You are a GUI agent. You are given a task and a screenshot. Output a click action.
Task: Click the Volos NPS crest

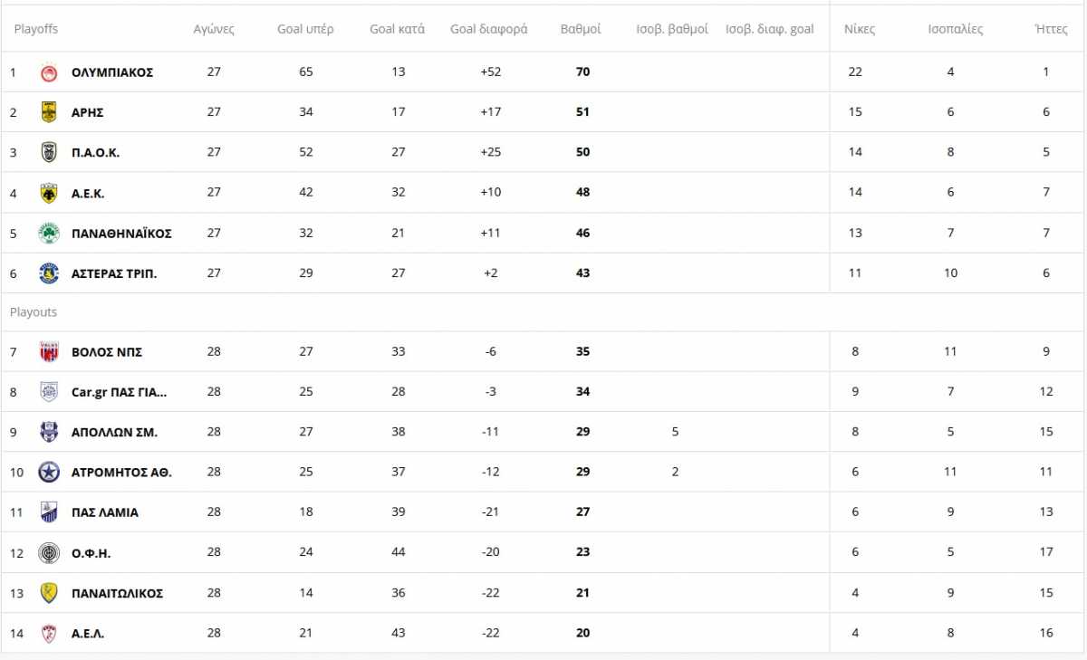tap(49, 351)
